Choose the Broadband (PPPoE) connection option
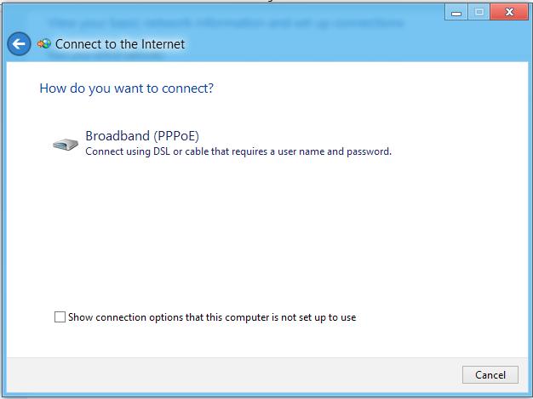The image size is (533, 399). 222,143
